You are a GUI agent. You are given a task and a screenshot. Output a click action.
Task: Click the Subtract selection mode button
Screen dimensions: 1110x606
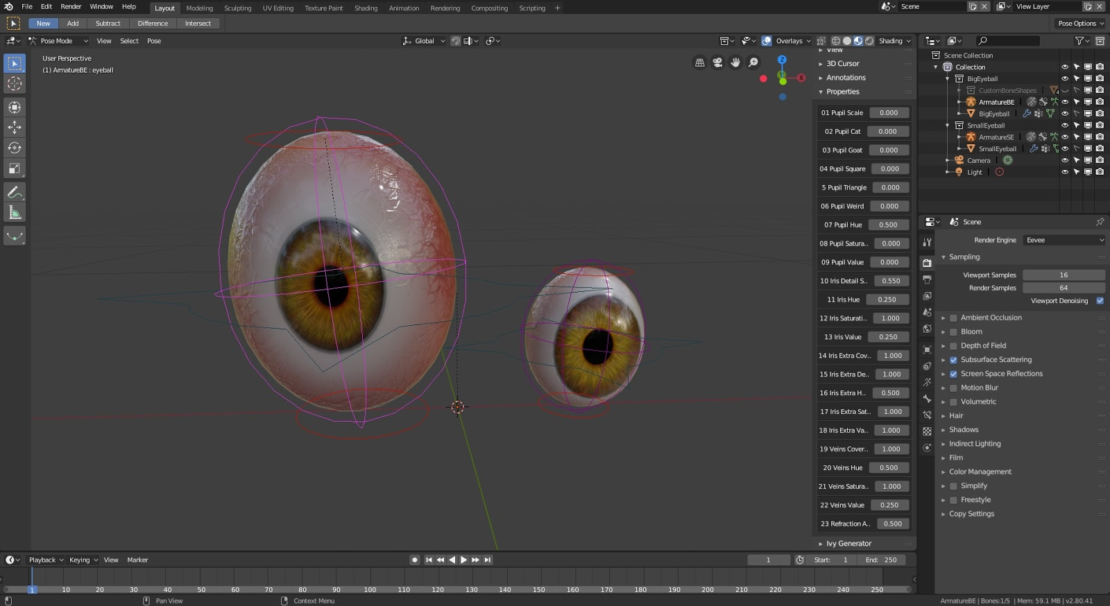pyautogui.click(x=108, y=24)
